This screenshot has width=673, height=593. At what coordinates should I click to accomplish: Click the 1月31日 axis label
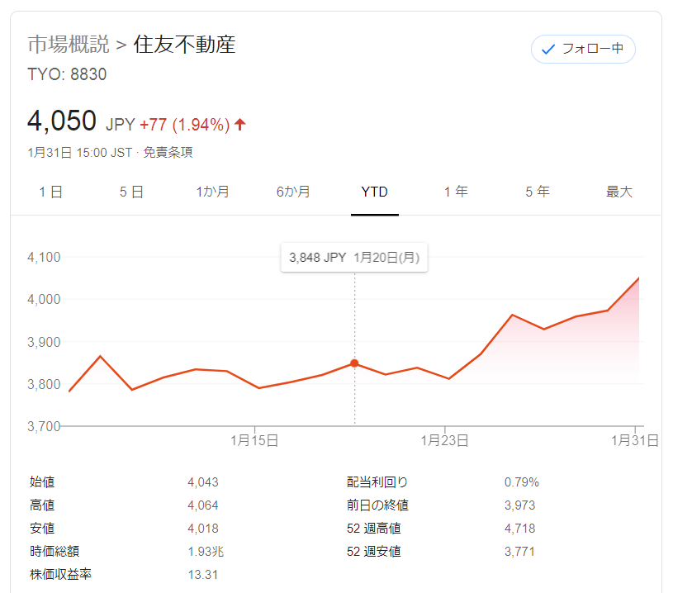pyautogui.click(x=635, y=440)
